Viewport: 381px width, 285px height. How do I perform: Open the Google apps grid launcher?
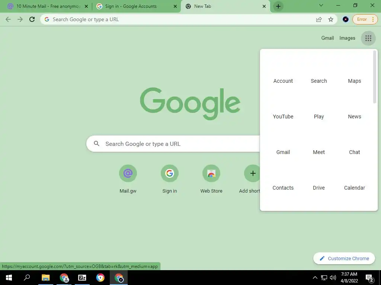(368, 38)
